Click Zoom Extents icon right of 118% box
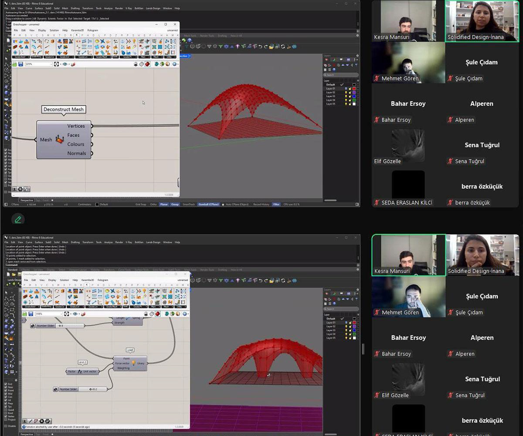523x436 pixels. coord(67,313)
